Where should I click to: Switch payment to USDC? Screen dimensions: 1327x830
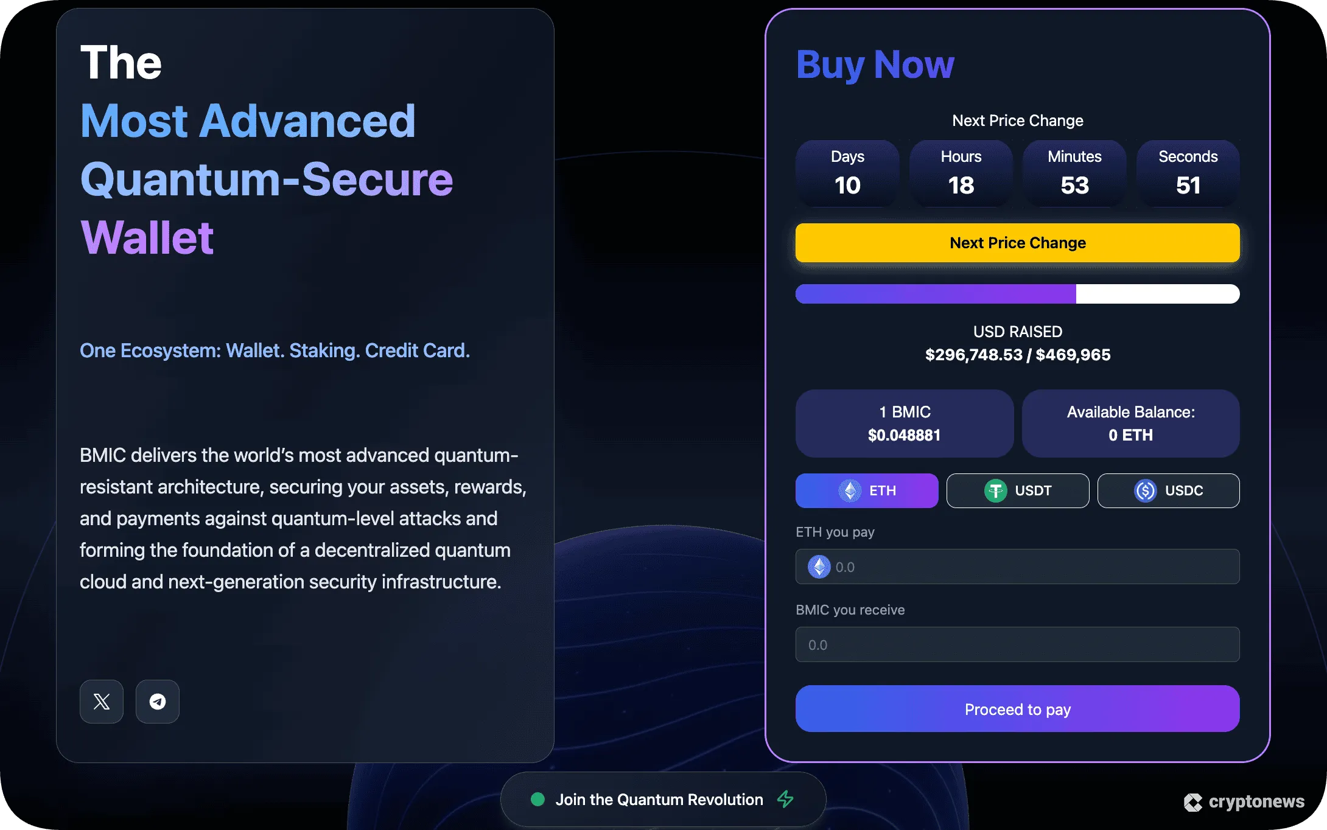click(x=1168, y=490)
